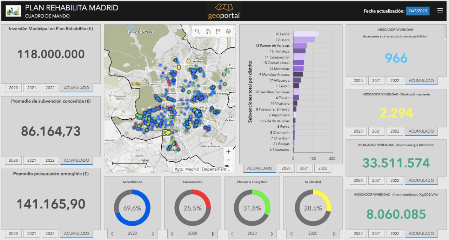
Task: Next year arrow in Accesibilidad panel
Action: tap(153, 234)
